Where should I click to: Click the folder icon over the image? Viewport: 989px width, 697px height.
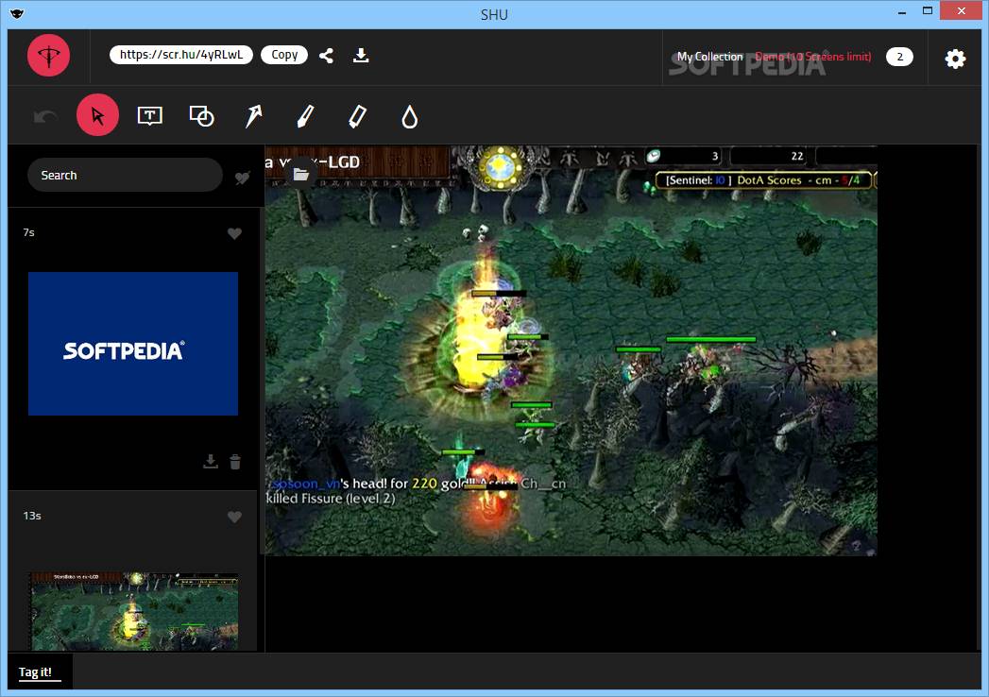(x=301, y=174)
